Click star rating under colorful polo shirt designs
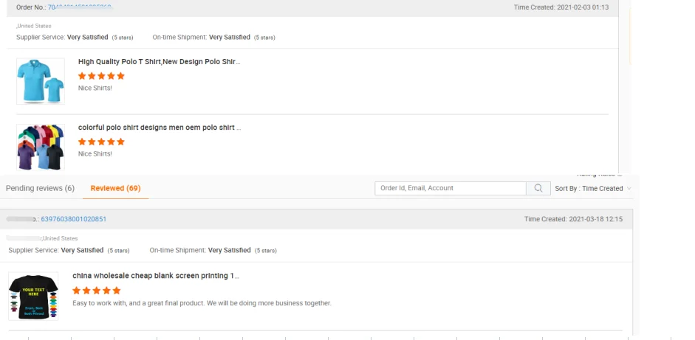This screenshot has width=695, height=340. click(101, 142)
